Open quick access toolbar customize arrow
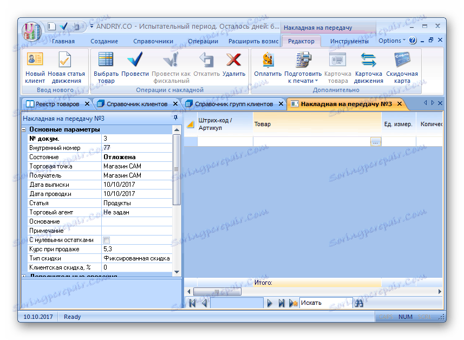The width and height of the screenshot is (464, 340). [92, 27]
